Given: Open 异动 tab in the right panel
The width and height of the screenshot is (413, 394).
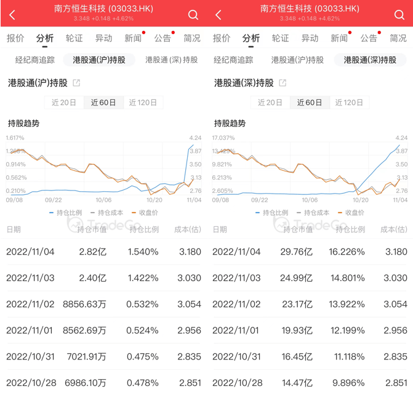Looking at the screenshot, I should click(310, 38).
